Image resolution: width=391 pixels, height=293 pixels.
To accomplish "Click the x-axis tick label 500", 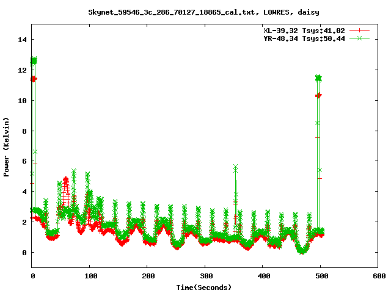I will (x=322, y=276).
